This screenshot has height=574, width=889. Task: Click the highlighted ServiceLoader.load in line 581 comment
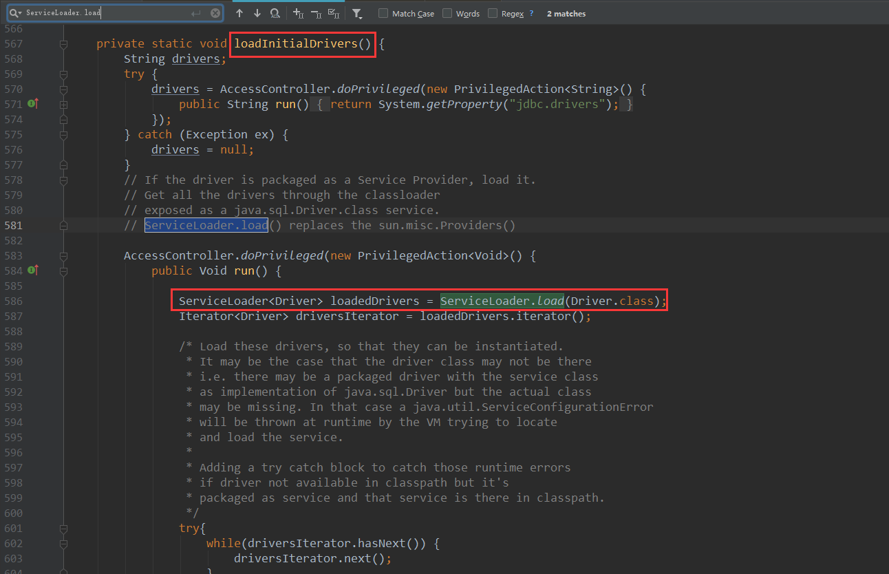click(x=206, y=225)
